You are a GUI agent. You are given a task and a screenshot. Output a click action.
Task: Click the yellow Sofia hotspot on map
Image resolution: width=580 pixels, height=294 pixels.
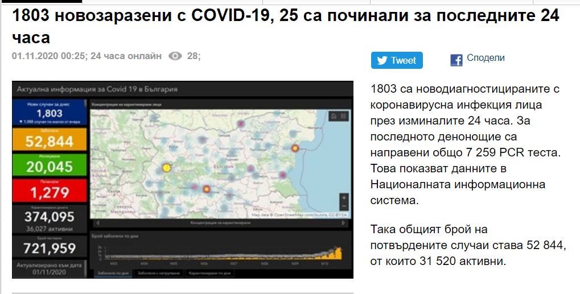click(x=166, y=168)
